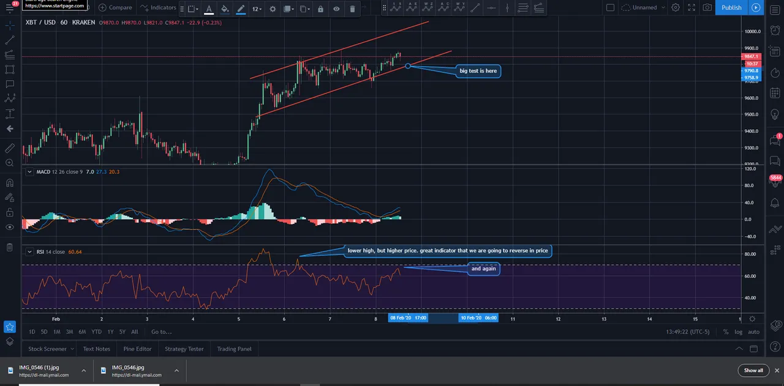Open the clone and copy dropdown
The height and width of the screenshot is (386, 784).
[304, 9]
